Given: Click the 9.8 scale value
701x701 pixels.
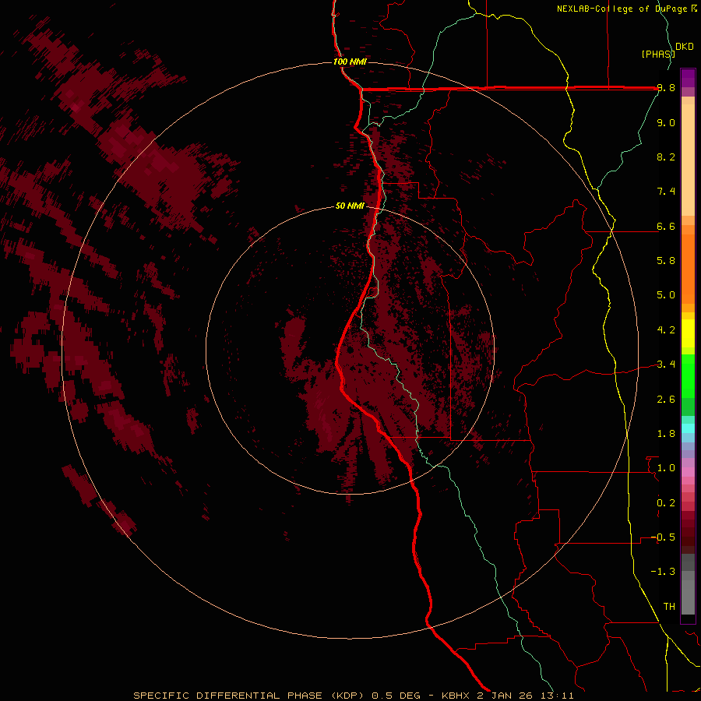Looking at the screenshot, I should click(x=666, y=88).
